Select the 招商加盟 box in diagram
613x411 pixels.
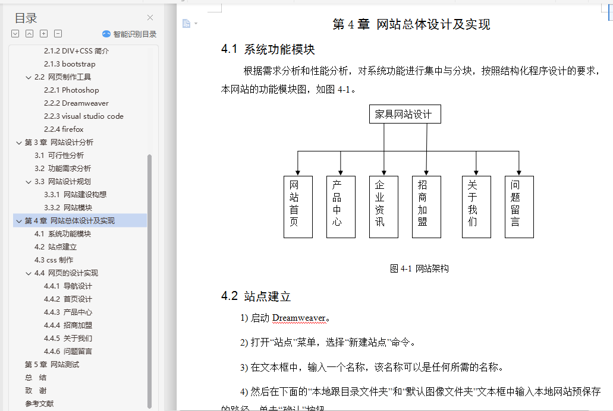(426, 207)
